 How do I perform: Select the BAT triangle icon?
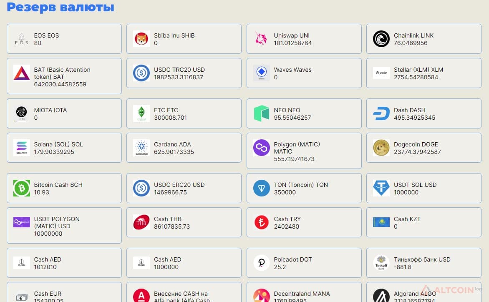[x=22, y=73]
